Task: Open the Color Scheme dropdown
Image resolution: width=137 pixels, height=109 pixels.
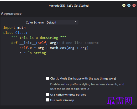Action: [62, 22]
